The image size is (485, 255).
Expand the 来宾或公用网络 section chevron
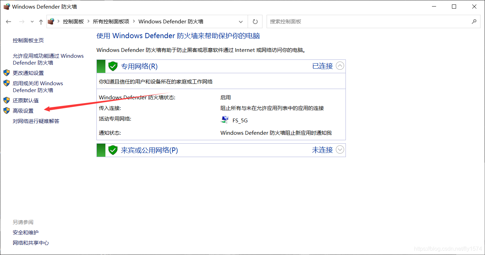(340, 149)
